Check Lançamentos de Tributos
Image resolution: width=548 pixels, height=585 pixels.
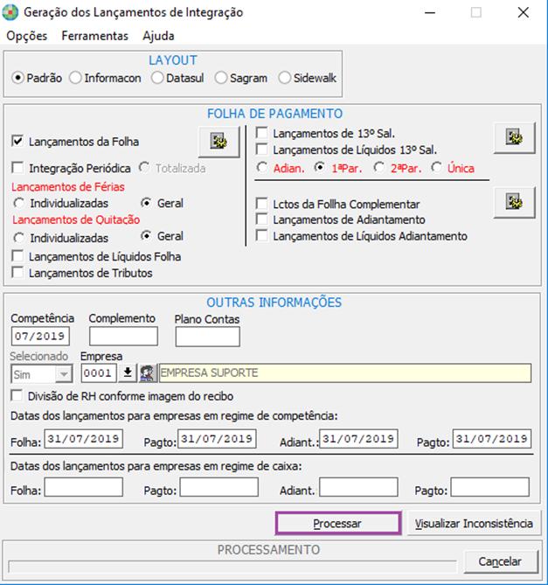[x=17, y=272]
